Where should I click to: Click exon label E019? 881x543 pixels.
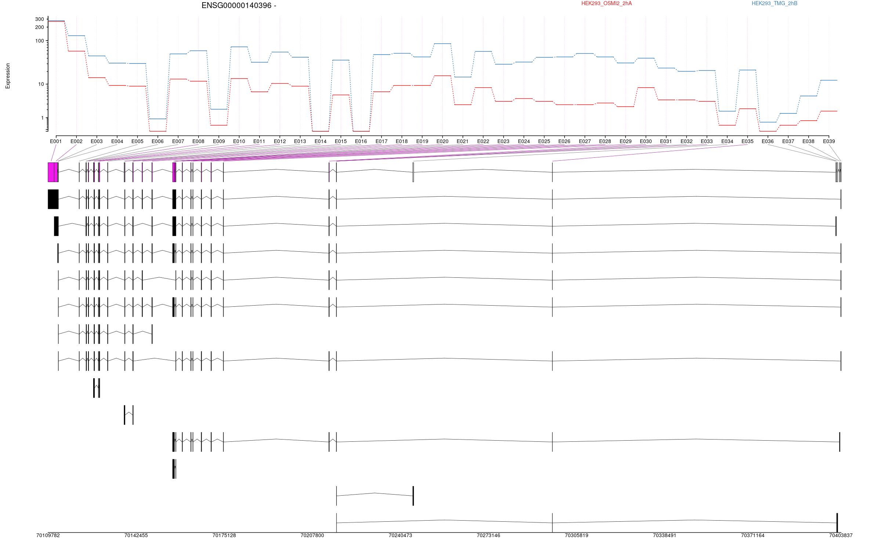click(x=422, y=141)
